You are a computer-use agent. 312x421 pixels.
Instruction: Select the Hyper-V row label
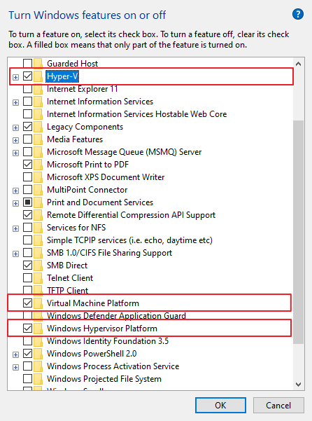[62, 76]
